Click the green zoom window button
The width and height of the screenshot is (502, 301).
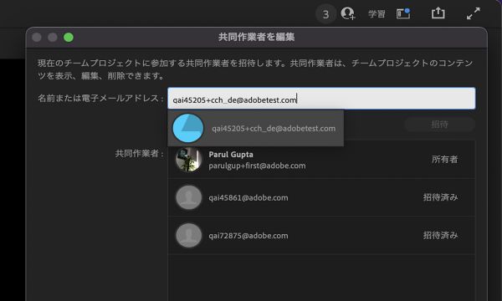pos(69,38)
